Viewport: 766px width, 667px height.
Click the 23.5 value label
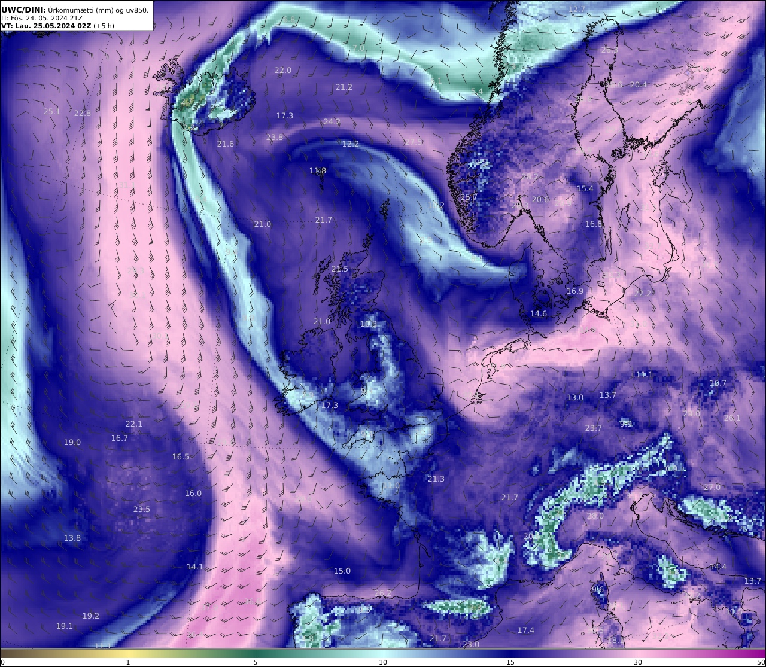point(142,509)
